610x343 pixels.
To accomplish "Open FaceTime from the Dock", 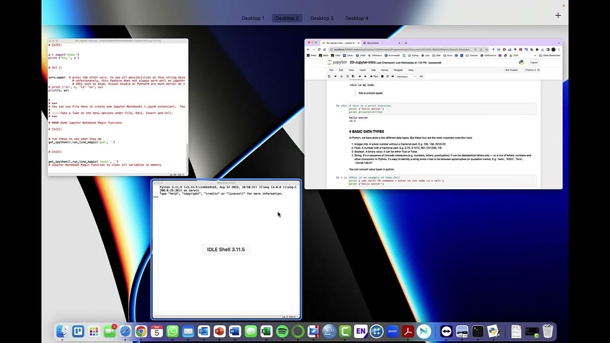I will [x=110, y=332].
